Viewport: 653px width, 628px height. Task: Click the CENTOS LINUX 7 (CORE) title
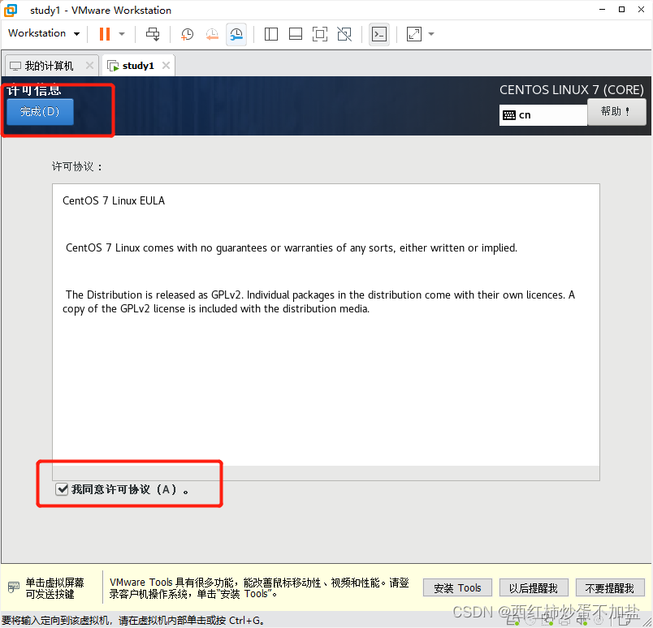(x=572, y=90)
